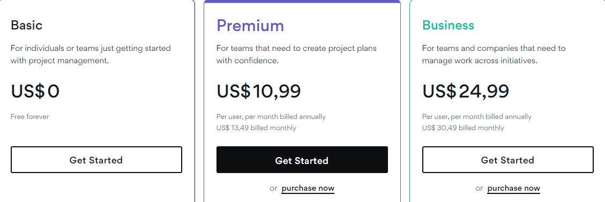Click the black Get Started button for Premium
The image size is (605, 202).
[302, 160]
